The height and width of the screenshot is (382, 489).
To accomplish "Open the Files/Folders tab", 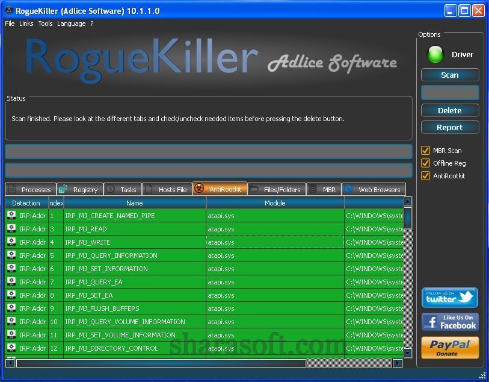I will click(277, 190).
